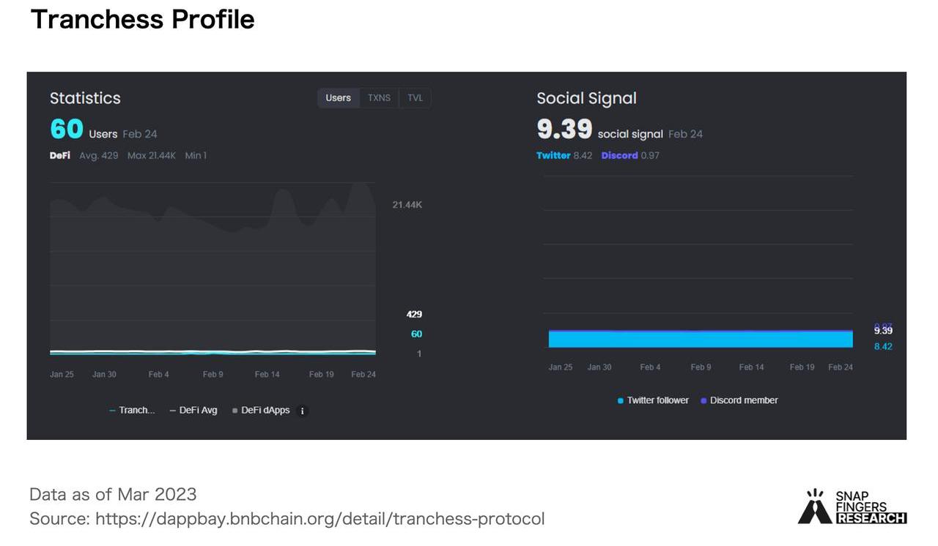
Task: Switch to the TXNS tab
Action: pyautogui.click(x=379, y=98)
